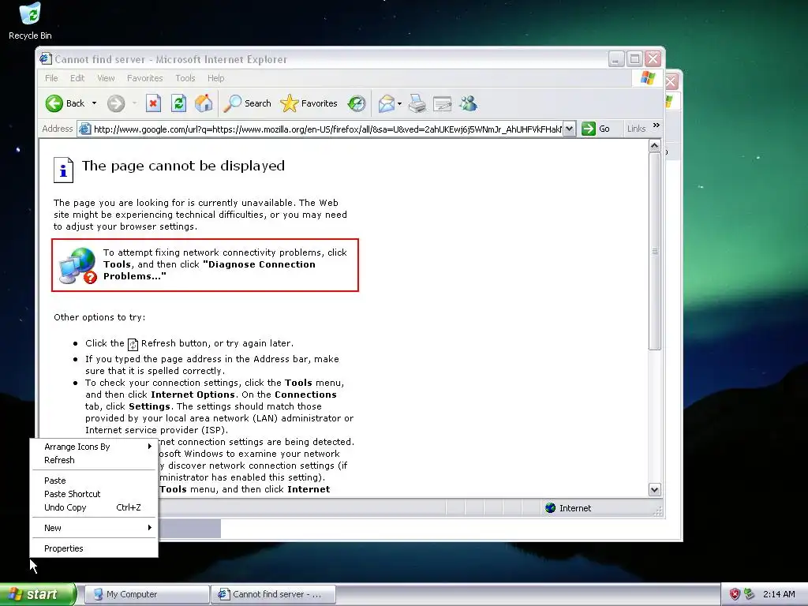The width and height of the screenshot is (808, 606).
Task: Open the File menu
Action: (51, 78)
